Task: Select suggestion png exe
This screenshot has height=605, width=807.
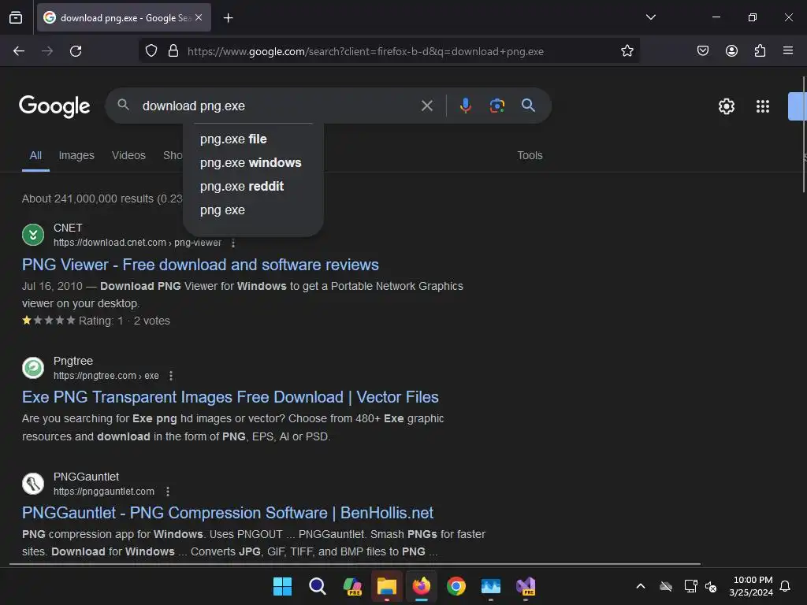Action: (x=253, y=210)
